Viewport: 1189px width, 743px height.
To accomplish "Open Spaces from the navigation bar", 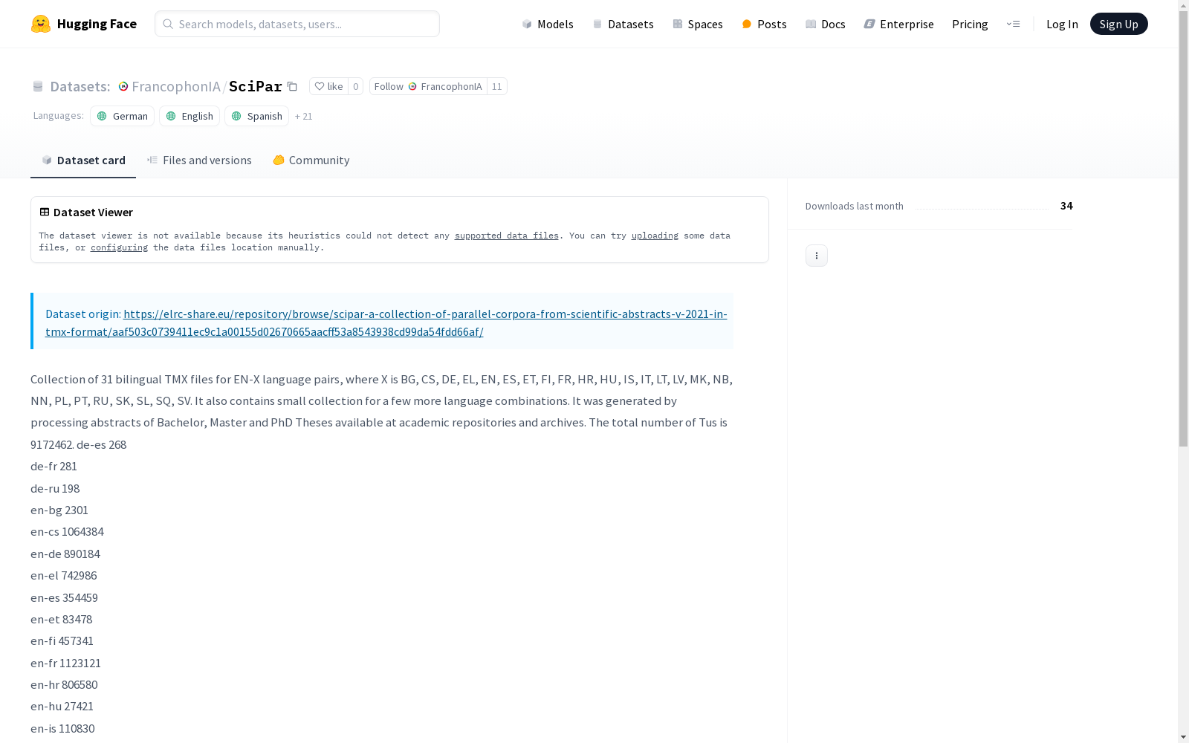I will click(x=697, y=24).
